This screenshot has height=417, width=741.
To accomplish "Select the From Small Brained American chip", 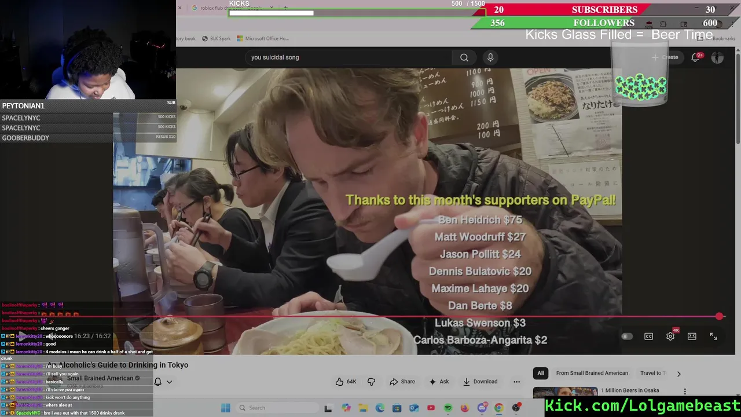I will pyautogui.click(x=592, y=374).
